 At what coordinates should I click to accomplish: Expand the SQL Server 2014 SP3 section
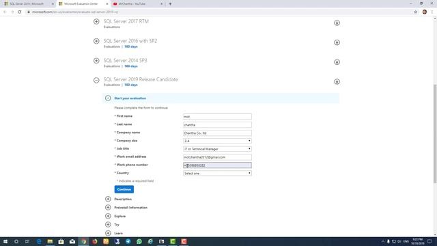coord(96,61)
